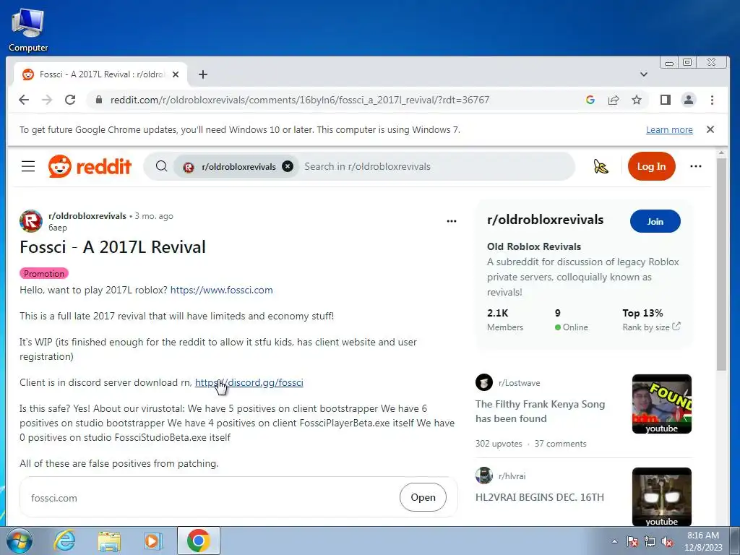740x555 pixels.
Task: Click the 9 Online stat
Action: (x=571, y=320)
